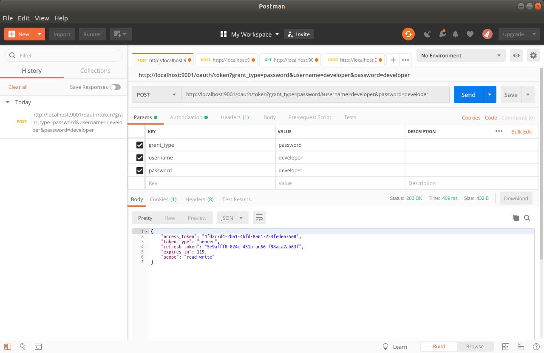The height and width of the screenshot is (353, 544).
Task: Open the Authorization request tab
Action: click(x=189, y=117)
